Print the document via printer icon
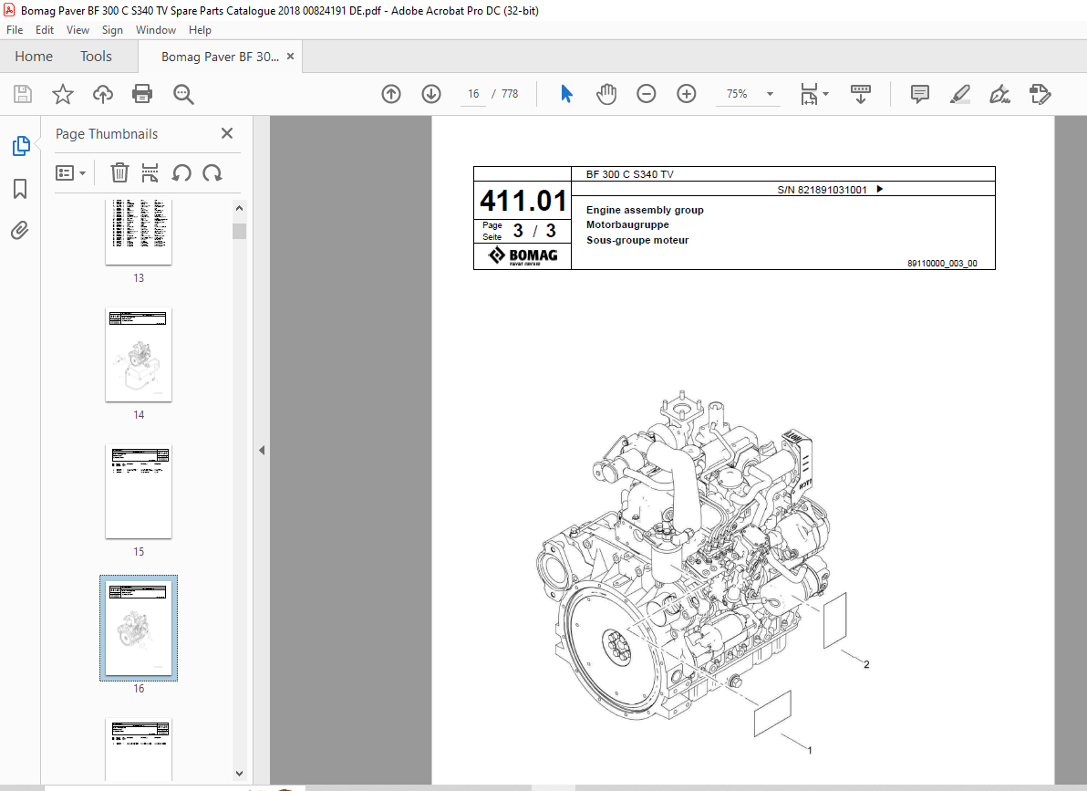The width and height of the screenshot is (1087, 791). coord(142,94)
